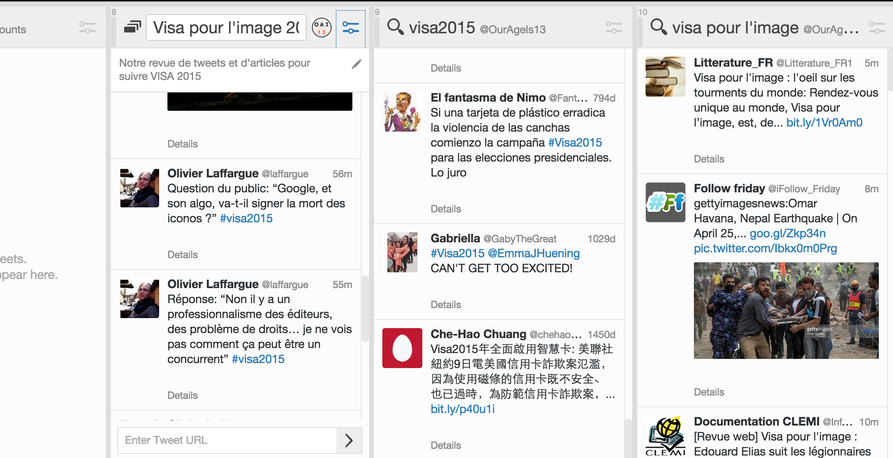The height and width of the screenshot is (458, 893).
Task: Edit the Visa pour l'image collection title field
Action: (226, 28)
